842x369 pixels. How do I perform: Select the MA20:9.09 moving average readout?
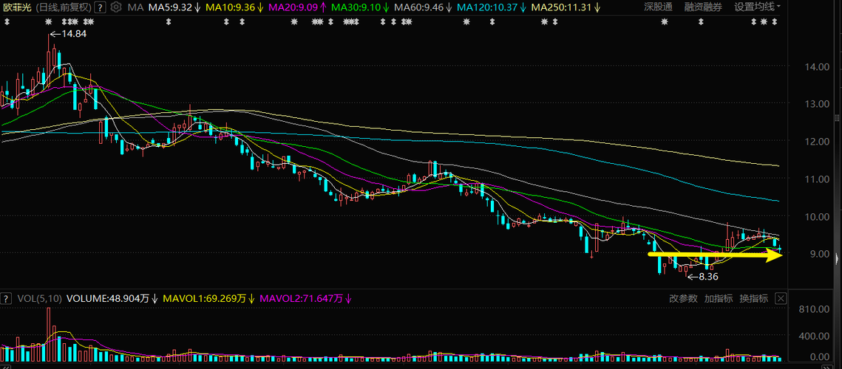click(x=297, y=7)
